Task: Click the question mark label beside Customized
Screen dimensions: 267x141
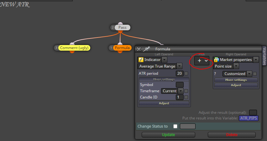Action: point(215,74)
